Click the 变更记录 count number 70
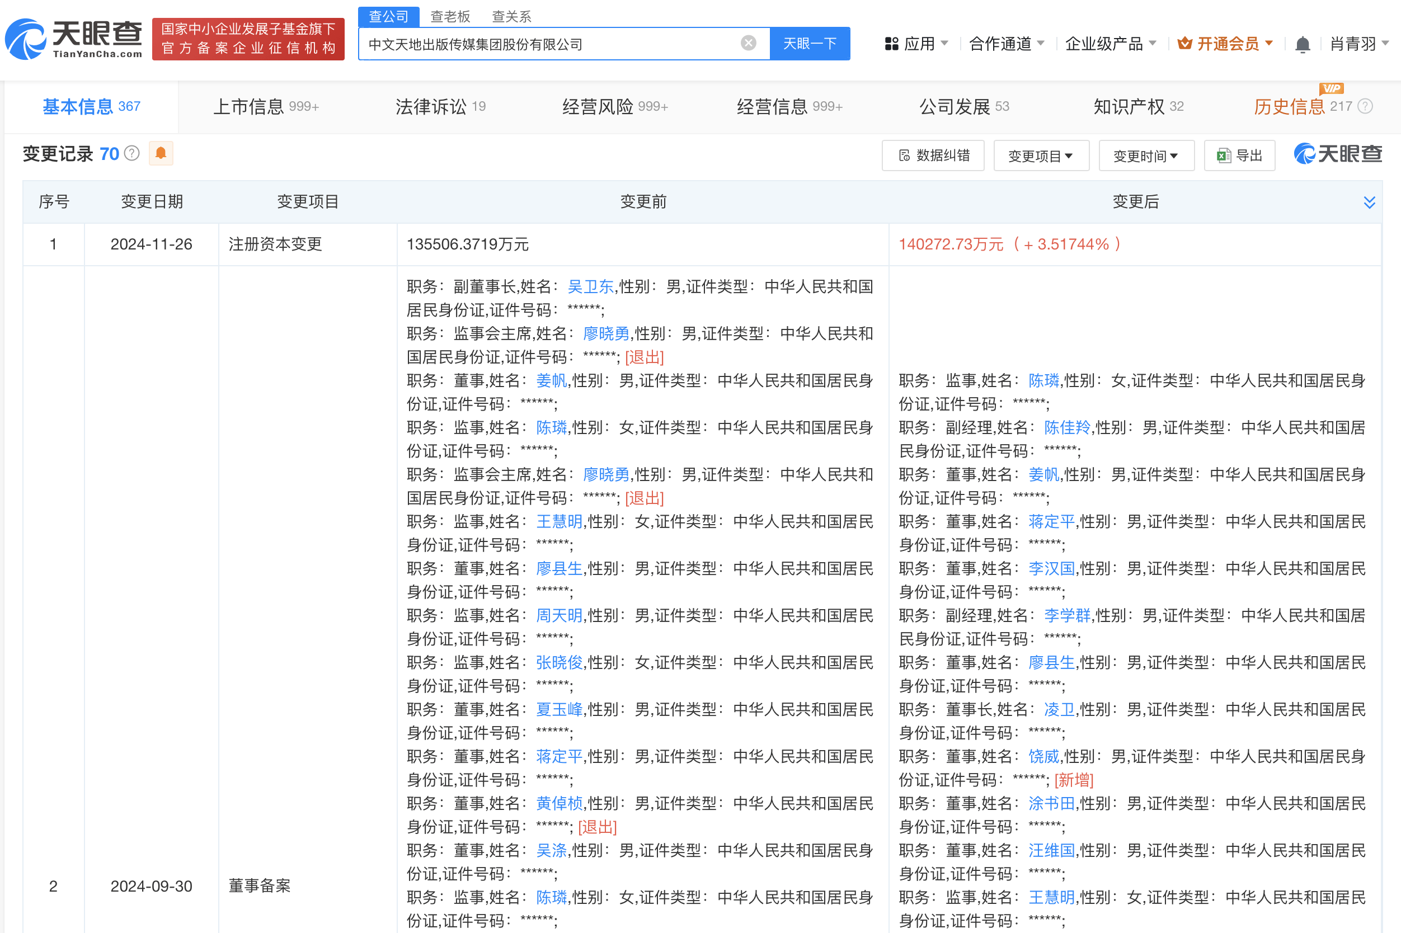 (110, 154)
